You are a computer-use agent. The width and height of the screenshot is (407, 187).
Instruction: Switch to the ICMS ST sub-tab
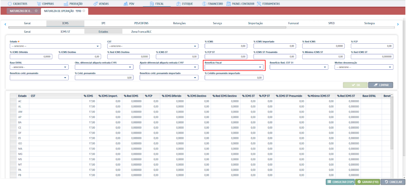tap(65, 31)
